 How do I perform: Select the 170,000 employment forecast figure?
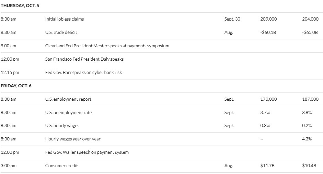[x=268, y=99]
